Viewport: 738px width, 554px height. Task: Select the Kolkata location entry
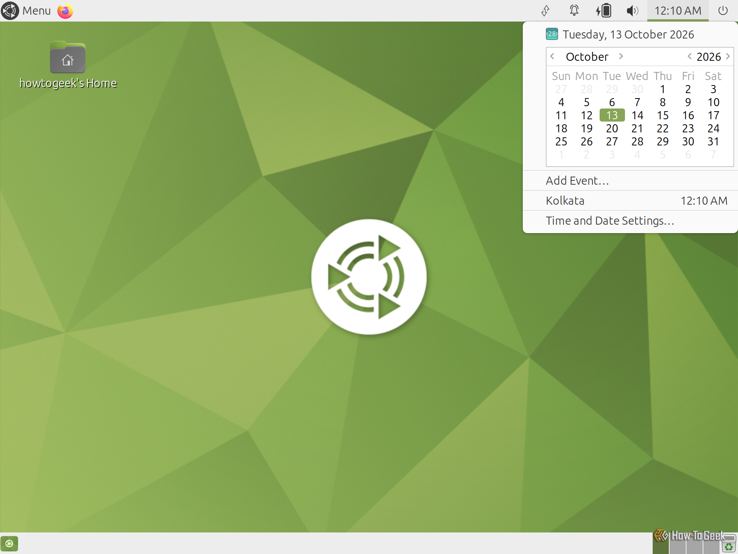click(630, 200)
